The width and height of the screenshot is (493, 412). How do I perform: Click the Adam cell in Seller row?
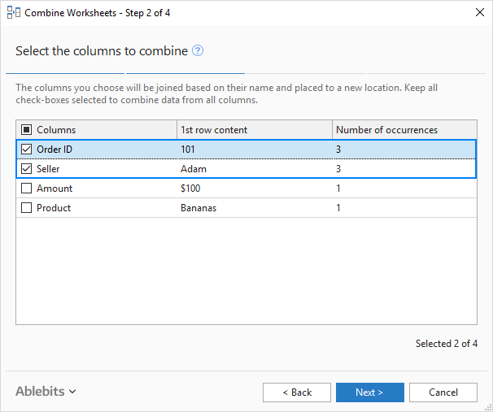point(193,169)
